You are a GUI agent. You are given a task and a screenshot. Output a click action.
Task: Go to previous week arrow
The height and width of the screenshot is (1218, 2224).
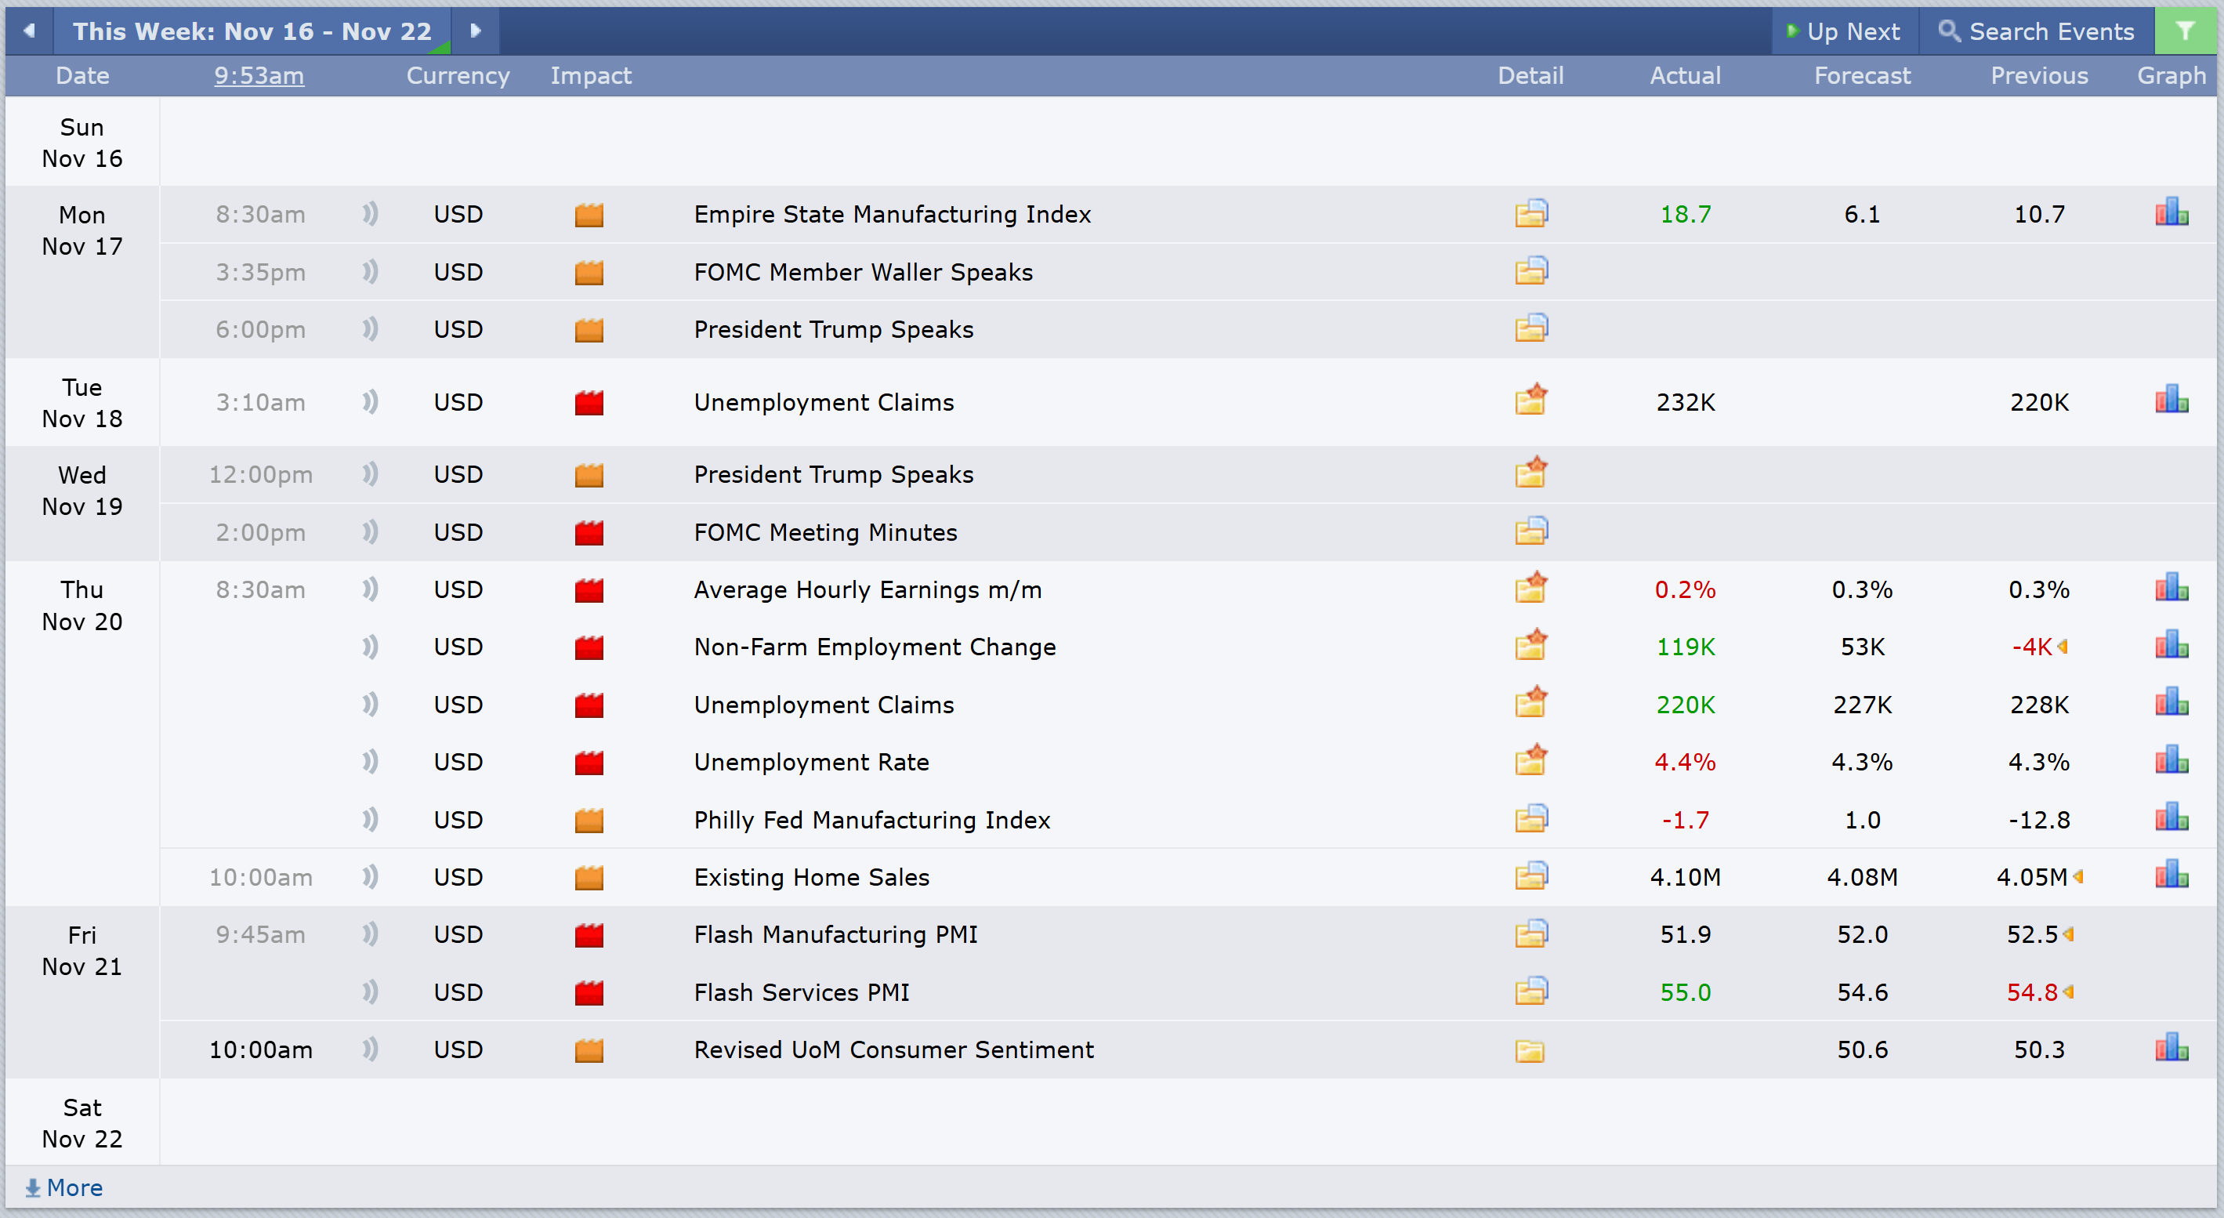(29, 31)
